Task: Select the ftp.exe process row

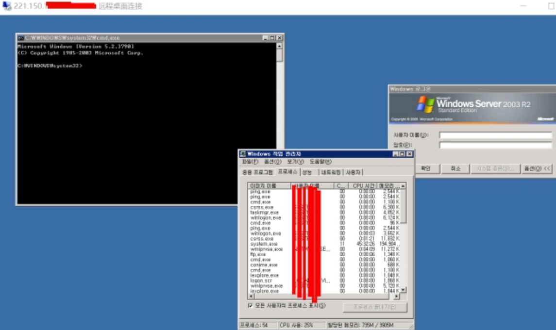Action: point(324,254)
